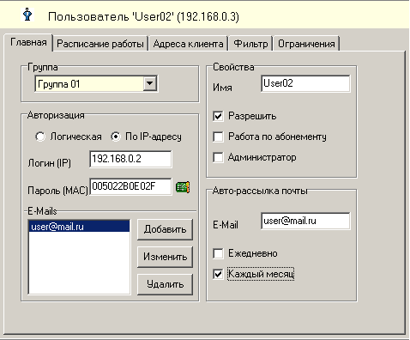This screenshot has height=340, width=410.
Task: Switch to the Фильтр tab
Action: click(x=250, y=44)
